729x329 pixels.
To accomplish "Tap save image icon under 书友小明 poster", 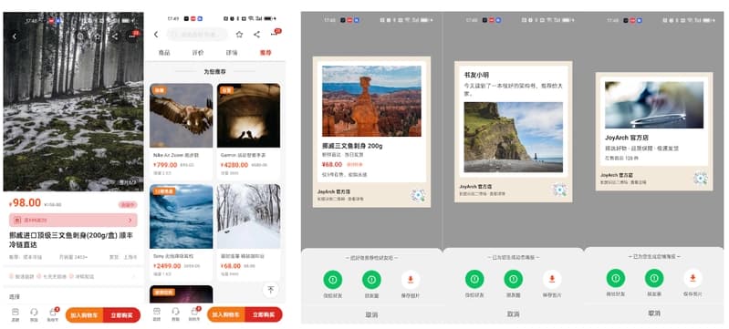I will (552, 279).
